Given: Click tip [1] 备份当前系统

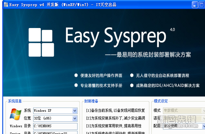Looking at the screenshot, I should [x=115, y=110].
